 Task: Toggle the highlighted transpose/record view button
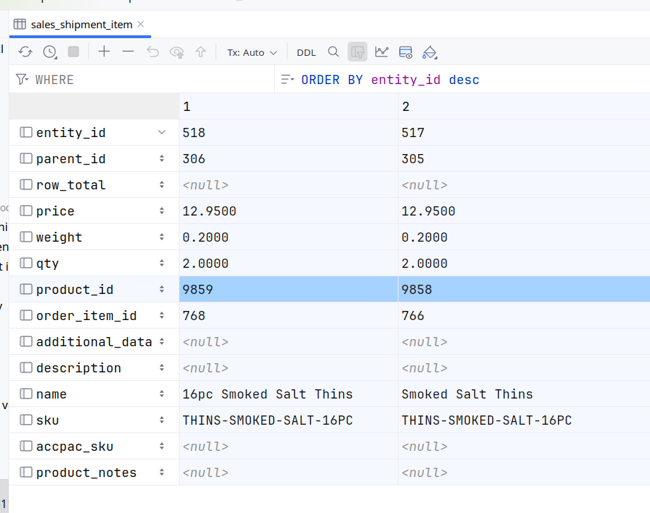click(x=357, y=52)
